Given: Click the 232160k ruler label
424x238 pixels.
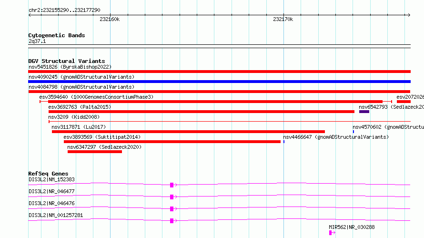Looking at the screenshot, I should (110, 19).
